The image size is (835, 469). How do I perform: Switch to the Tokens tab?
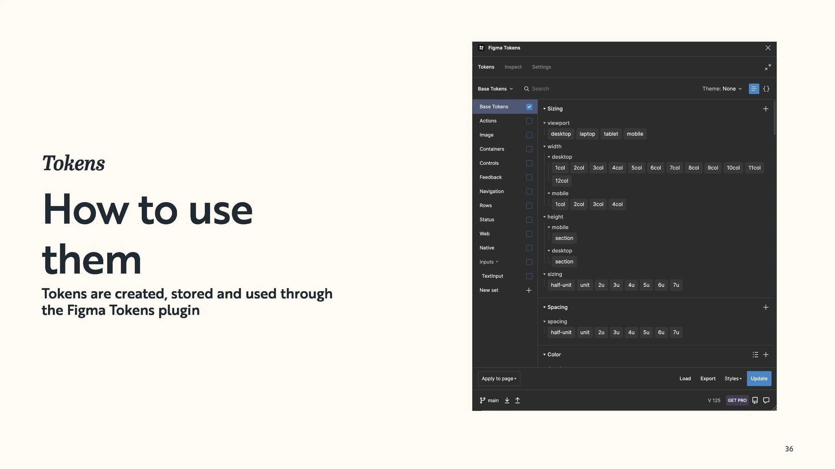[x=486, y=67]
